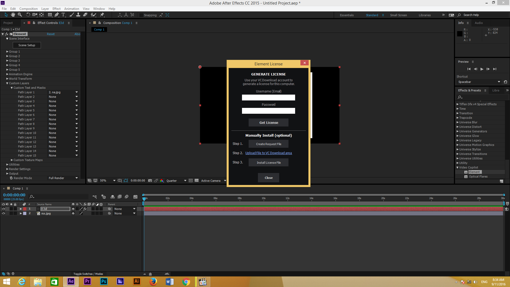The height and width of the screenshot is (287, 510).
Task: Select the Pan Behind anchor point tool
Action: (x=42, y=15)
